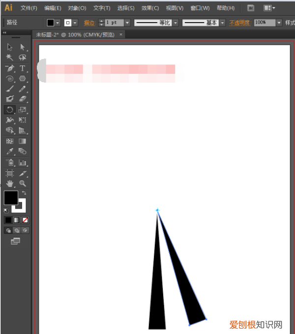Set paint to None (red slash)

[25, 219]
